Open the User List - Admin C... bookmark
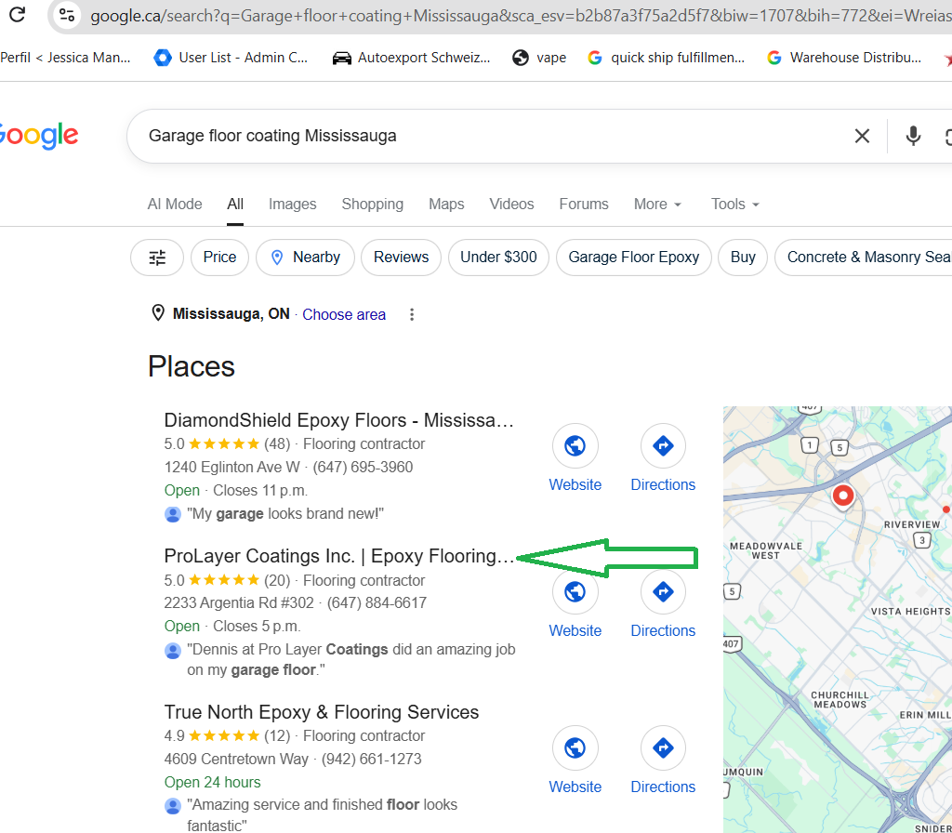This screenshot has height=833, width=952. click(x=231, y=58)
